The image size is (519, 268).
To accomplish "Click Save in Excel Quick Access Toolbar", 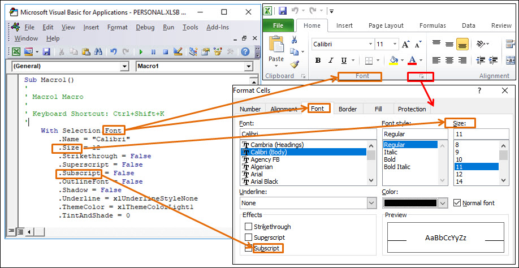I will tap(282, 11).
